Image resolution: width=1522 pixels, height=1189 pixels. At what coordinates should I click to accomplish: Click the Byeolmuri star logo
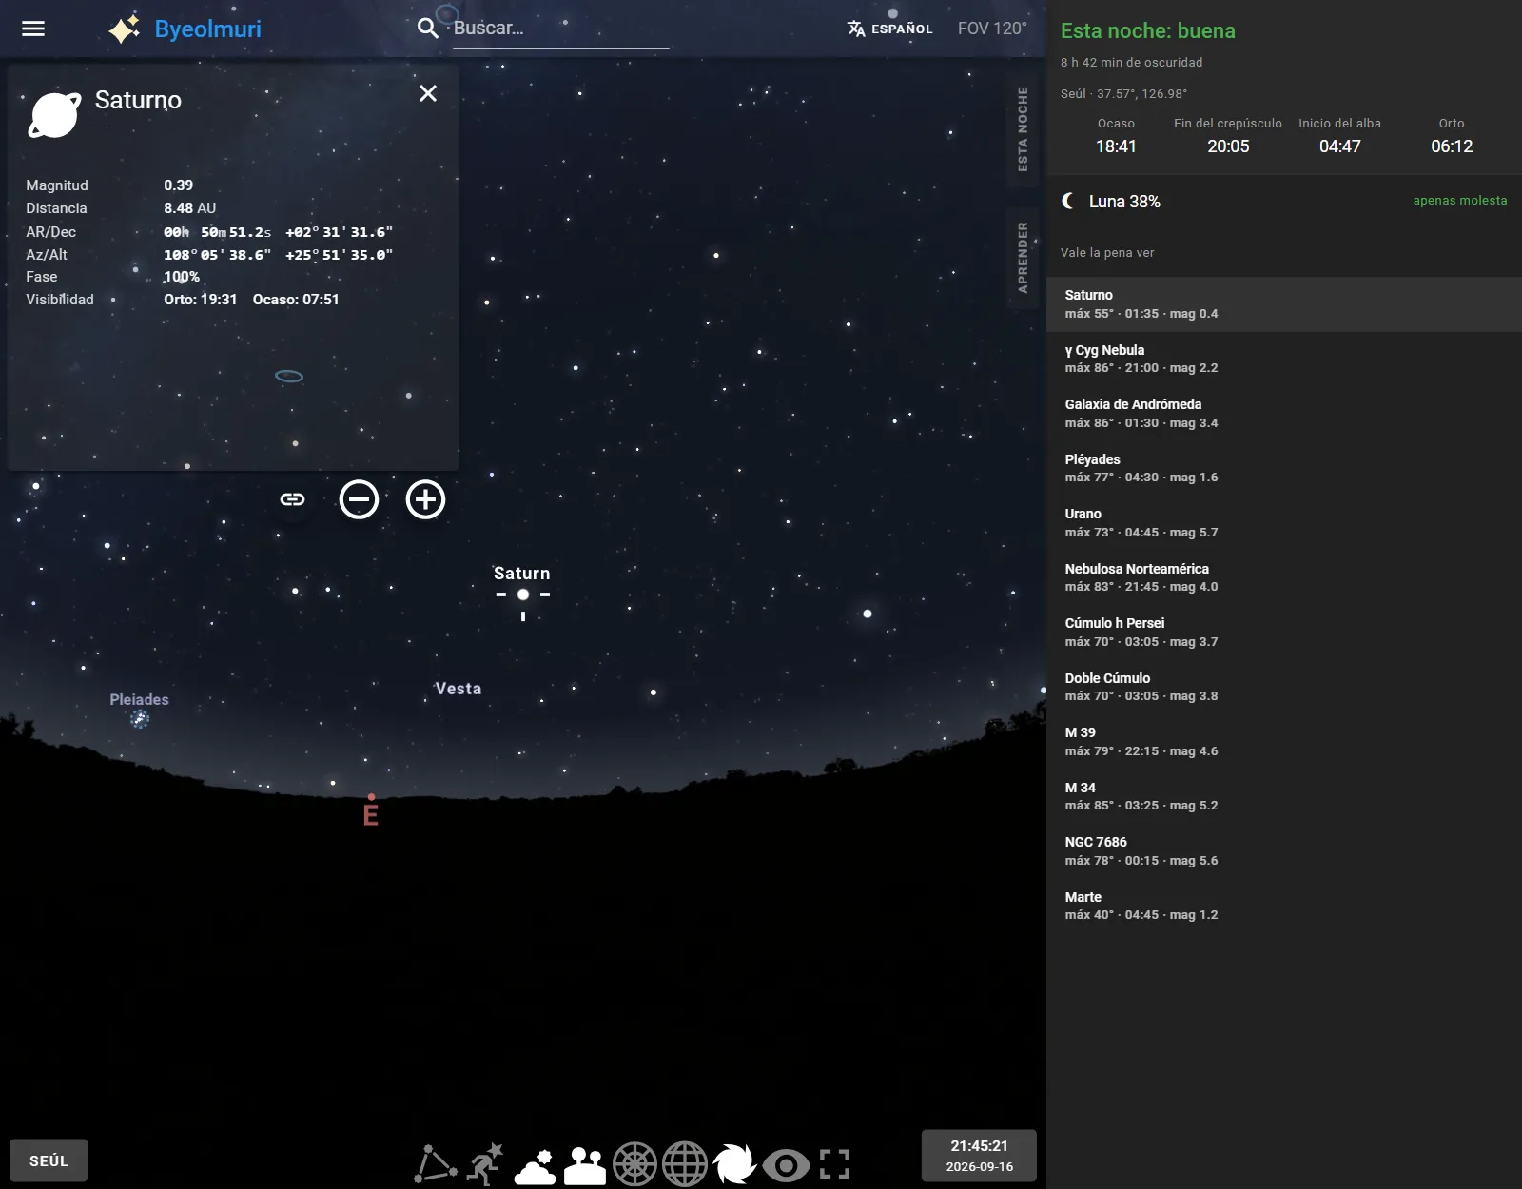[125, 29]
